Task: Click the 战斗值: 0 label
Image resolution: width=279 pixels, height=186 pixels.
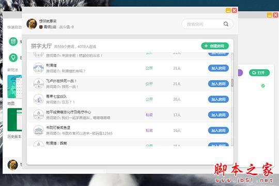Action: [66, 27]
